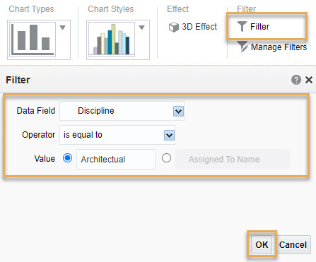
Task: Open help for the Filter dialog
Action: [296, 80]
